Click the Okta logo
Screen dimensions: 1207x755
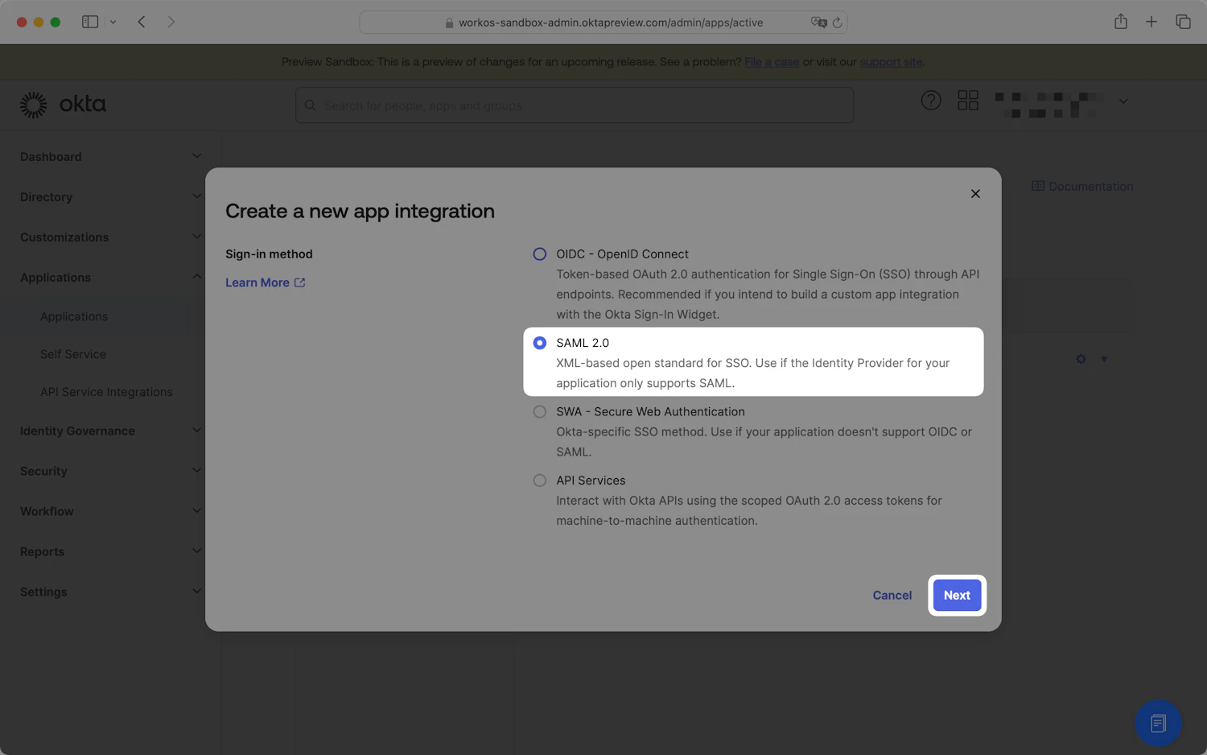point(63,105)
